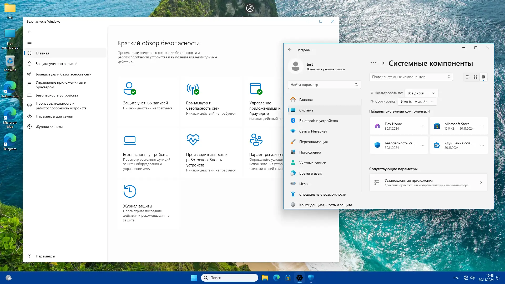Open the firewall and network protection tile icon
This screenshot has height=284, width=505.
193,89
